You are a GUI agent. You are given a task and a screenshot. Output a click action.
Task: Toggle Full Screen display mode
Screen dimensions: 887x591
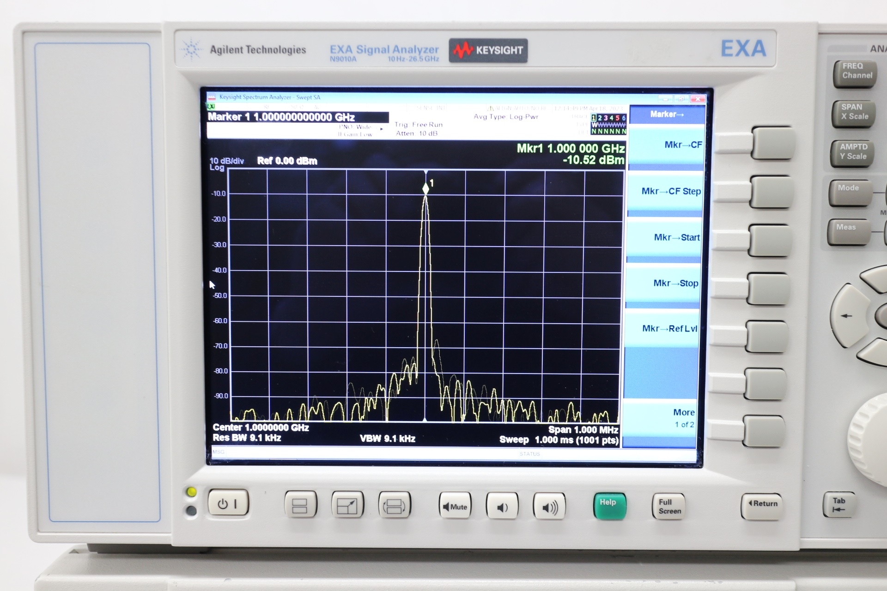[x=669, y=507]
